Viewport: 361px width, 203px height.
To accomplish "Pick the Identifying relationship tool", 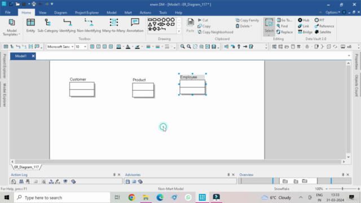I will point(68,25).
